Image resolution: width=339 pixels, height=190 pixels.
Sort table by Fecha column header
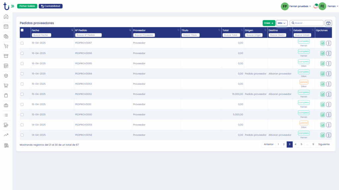point(35,30)
